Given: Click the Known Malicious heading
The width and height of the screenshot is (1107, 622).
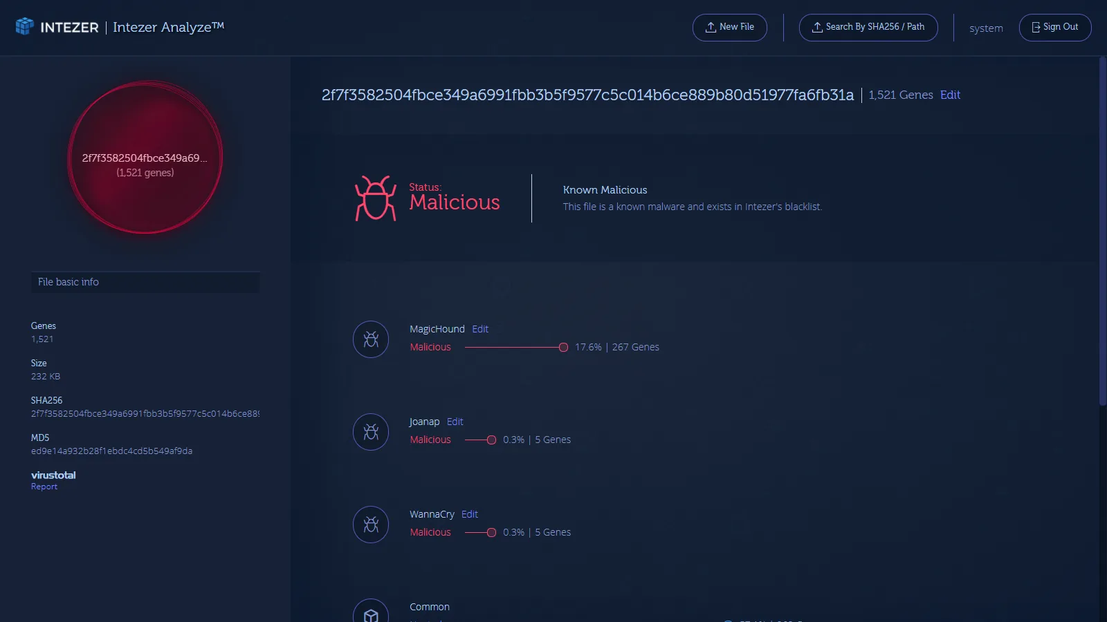Looking at the screenshot, I should (x=605, y=190).
